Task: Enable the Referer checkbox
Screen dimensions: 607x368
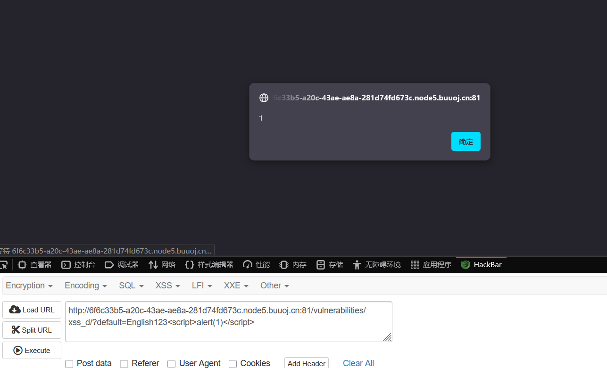Action: point(124,364)
